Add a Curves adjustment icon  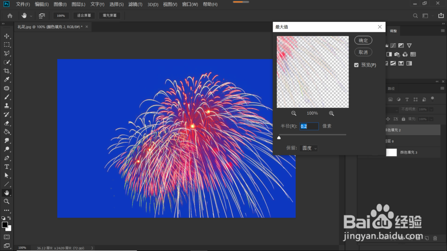(393, 45)
